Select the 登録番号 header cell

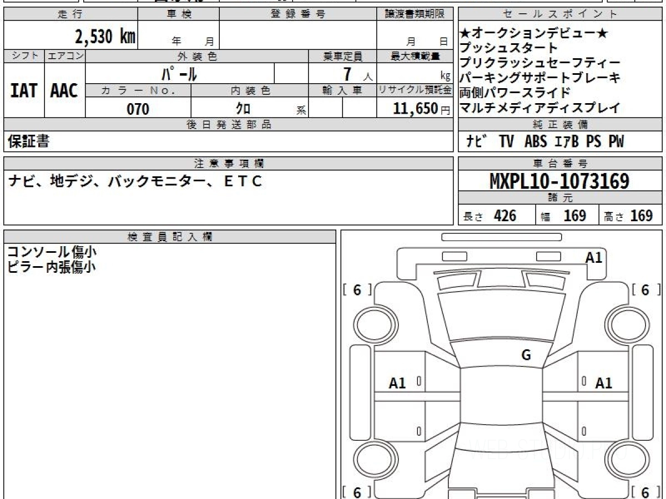click(x=298, y=14)
